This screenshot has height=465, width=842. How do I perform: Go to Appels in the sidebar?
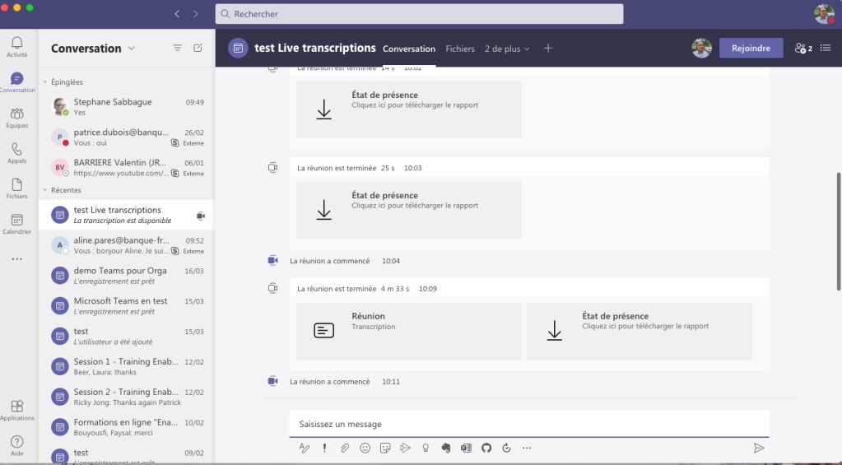pos(16,153)
